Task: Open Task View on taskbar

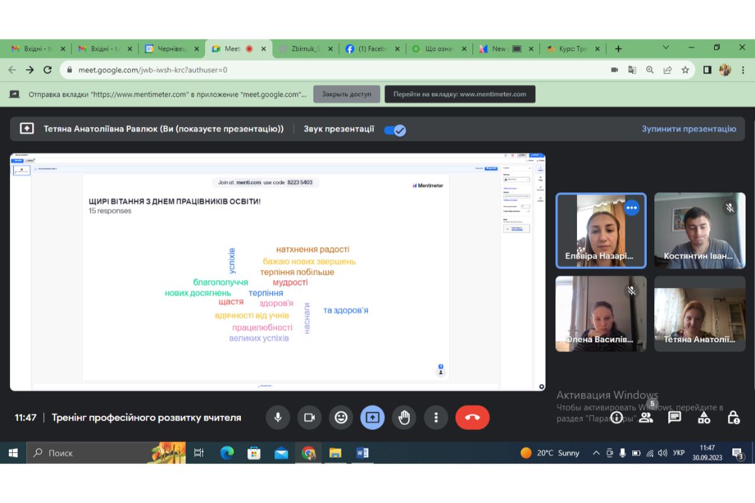Action: pos(199,453)
